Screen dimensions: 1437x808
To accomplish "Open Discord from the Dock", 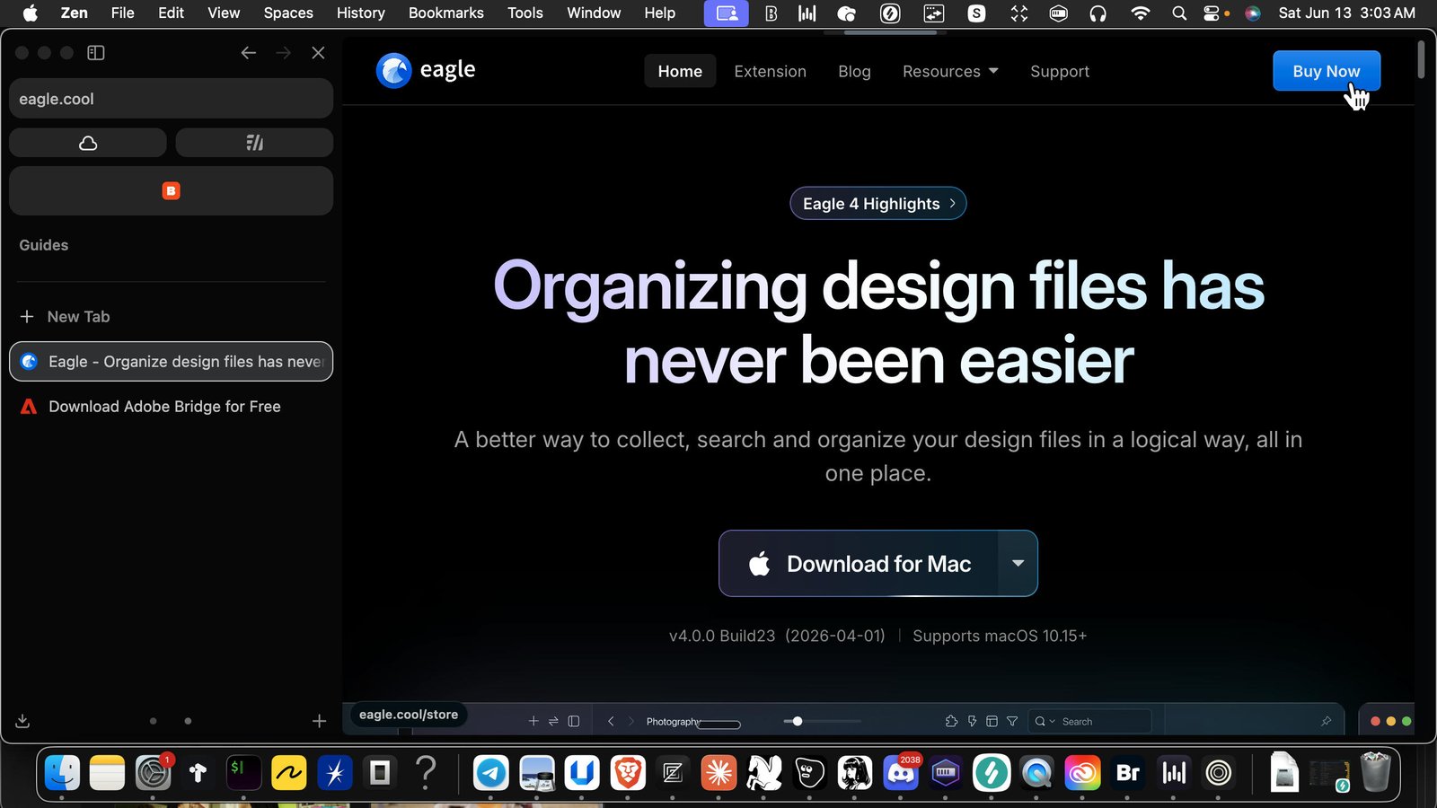I will (901, 772).
